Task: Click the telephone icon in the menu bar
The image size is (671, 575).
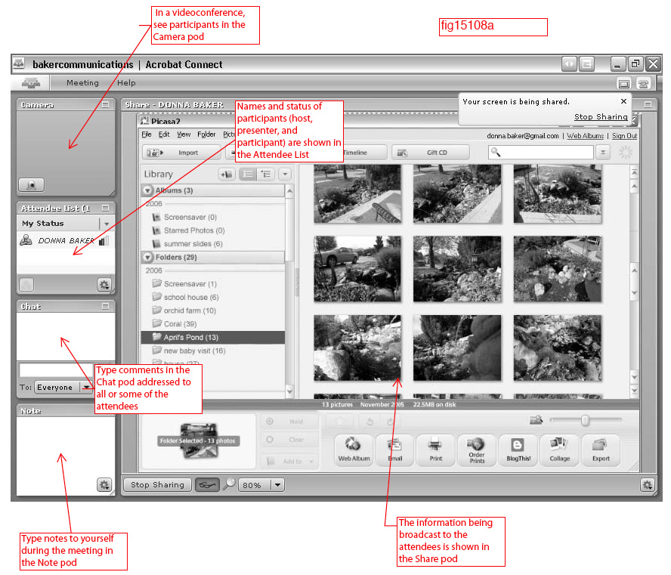Action: pos(643,83)
